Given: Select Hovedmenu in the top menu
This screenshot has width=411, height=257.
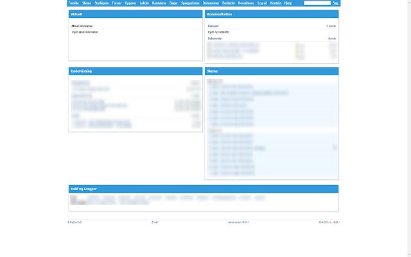Looking at the screenshot, I should coord(246,3).
